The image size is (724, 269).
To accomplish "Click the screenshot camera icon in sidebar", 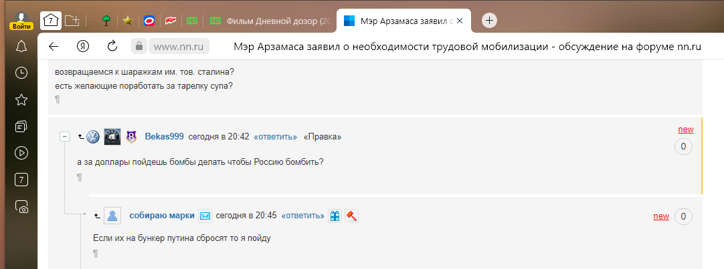I will coord(21,206).
